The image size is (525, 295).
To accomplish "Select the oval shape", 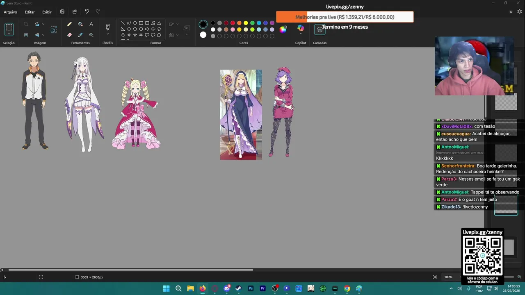I will click(135, 23).
